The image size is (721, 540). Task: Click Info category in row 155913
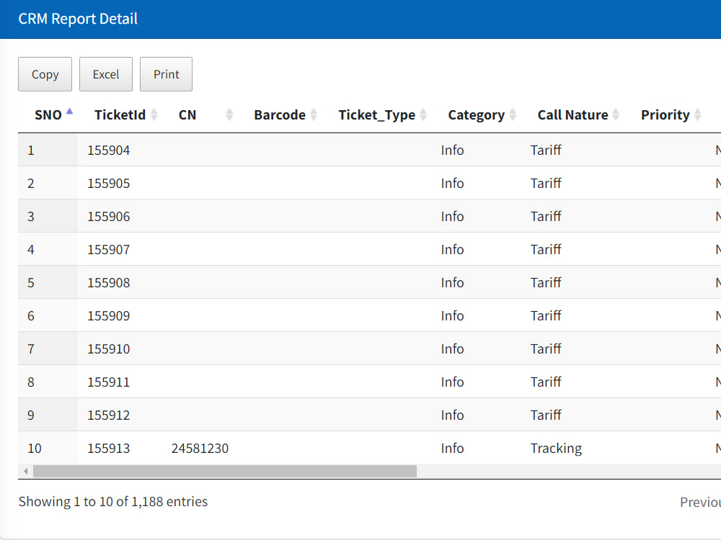[452, 448]
